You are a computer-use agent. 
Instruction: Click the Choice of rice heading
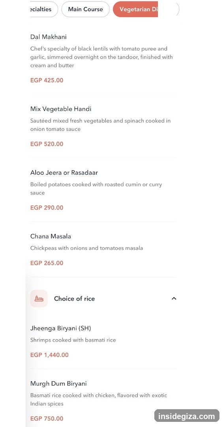pos(75,299)
